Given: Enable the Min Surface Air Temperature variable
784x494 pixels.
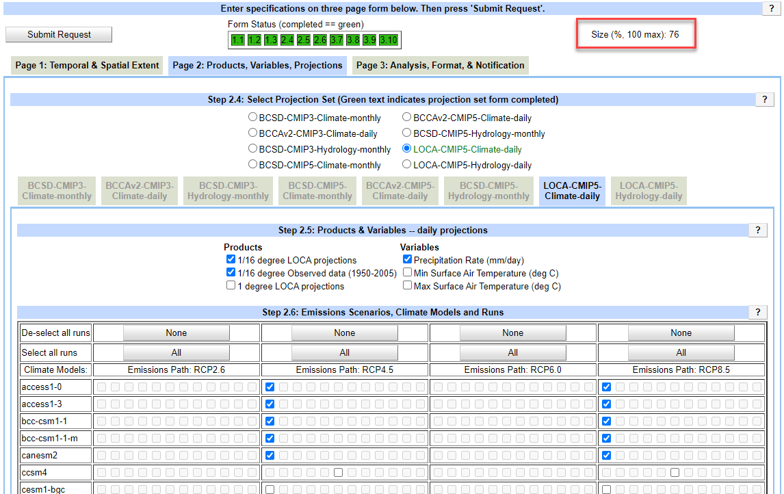Looking at the screenshot, I should 407,273.
